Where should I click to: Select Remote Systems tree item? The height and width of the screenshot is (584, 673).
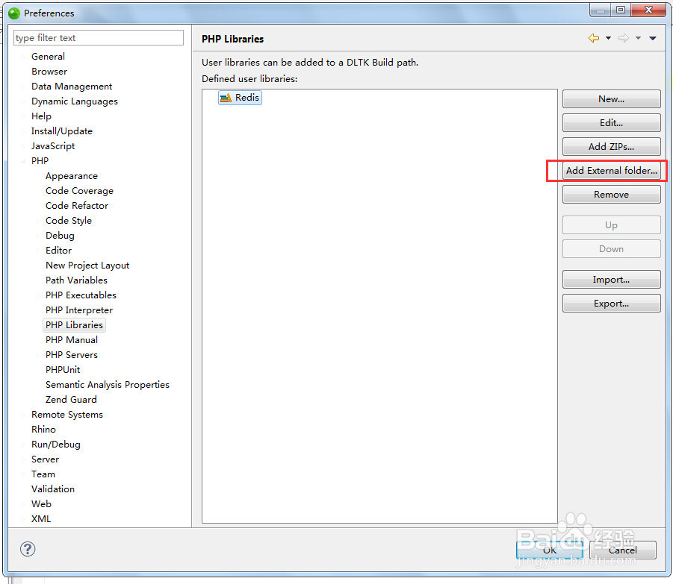pos(67,415)
